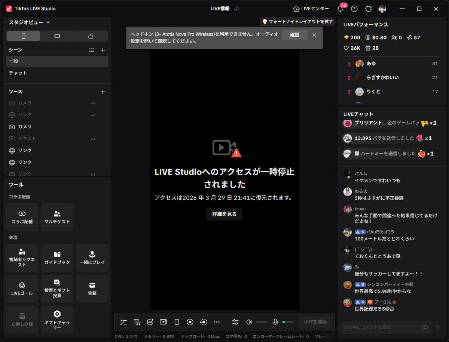Viewport: 449px width, 342px height.
Task: Click the replay record icon with dashed circle
Action: click(x=204, y=322)
